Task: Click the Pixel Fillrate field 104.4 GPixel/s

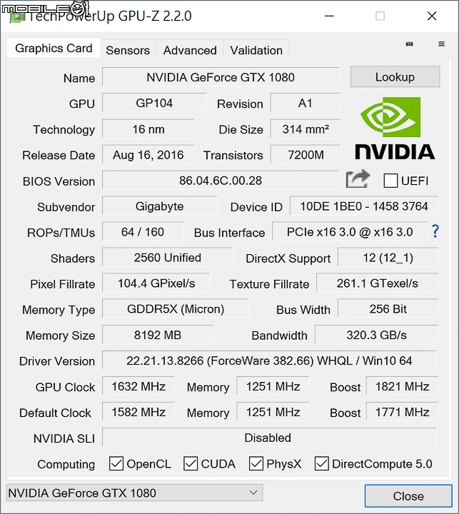Action: 156,283
